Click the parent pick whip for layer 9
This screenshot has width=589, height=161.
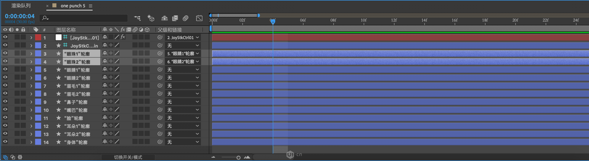pos(160,102)
